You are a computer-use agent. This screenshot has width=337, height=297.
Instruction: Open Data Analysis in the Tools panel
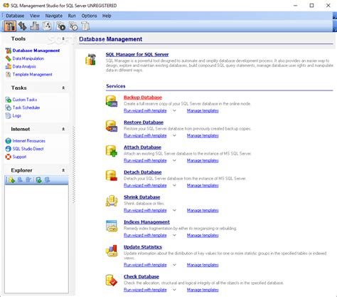tap(24, 66)
